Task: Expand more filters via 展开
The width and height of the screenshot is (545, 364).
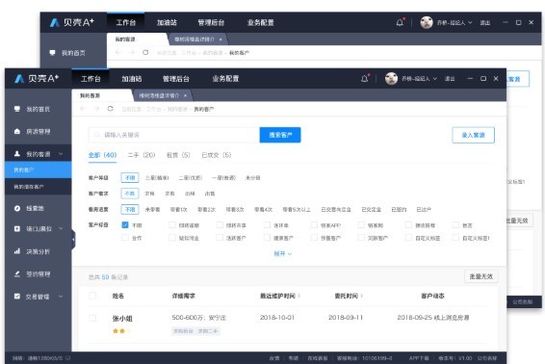Action: [282, 254]
